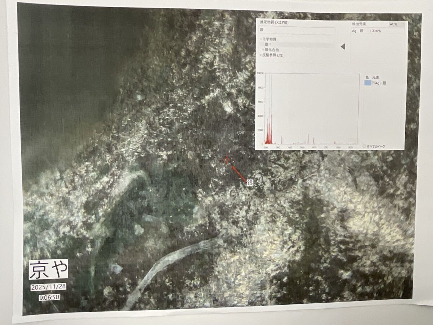The height and width of the screenshot is (325, 433).
Task: Click the blue Ag color swatch
Action: click(367, 83)
